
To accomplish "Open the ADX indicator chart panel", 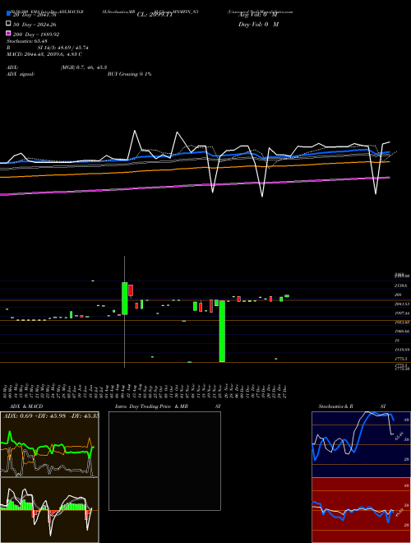I will pos(49,444).
